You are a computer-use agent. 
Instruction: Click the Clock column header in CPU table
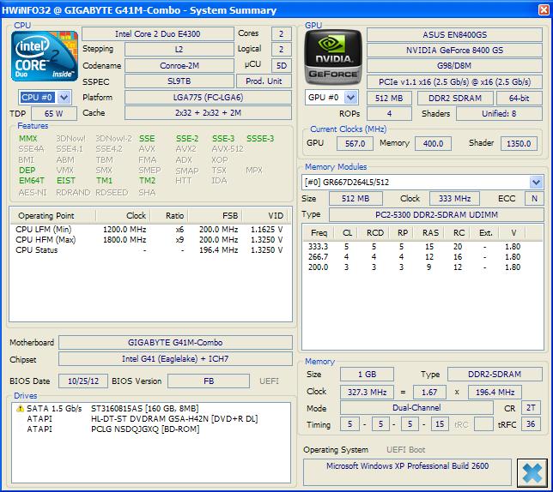tap(123, 216)
